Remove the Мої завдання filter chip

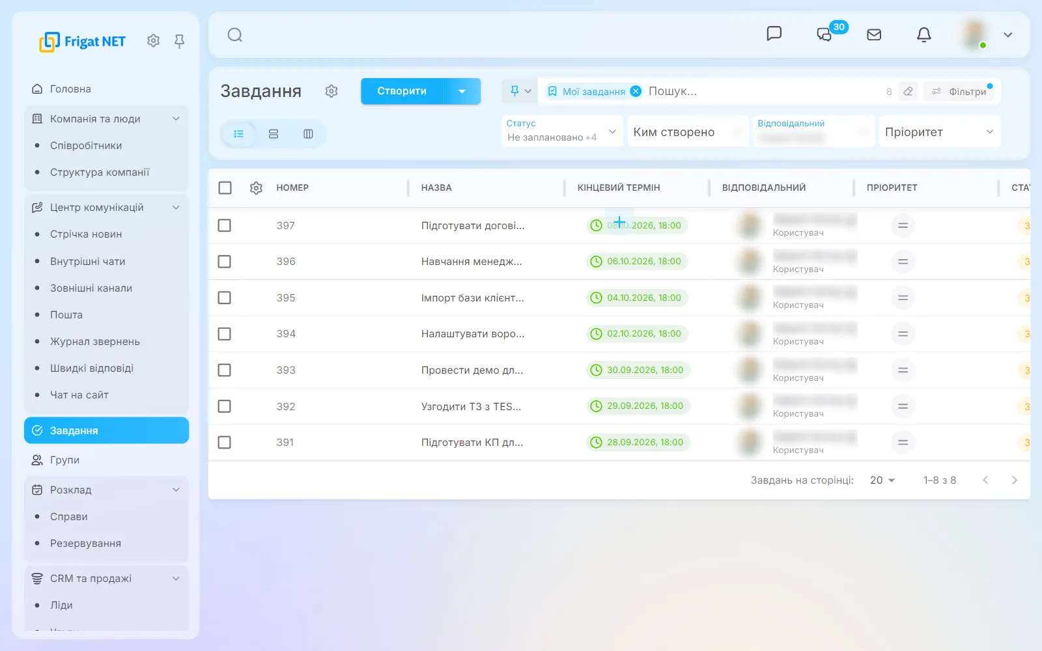[x=636, y=91]
